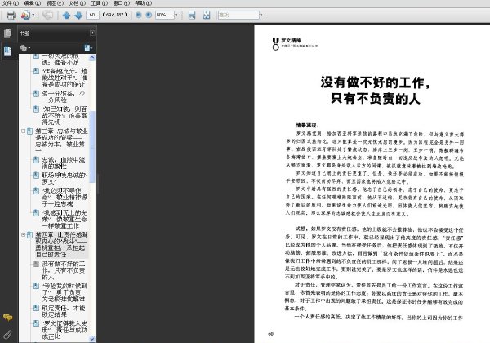The width and height of the screenshot is (490, 343).
Task: Open bookmarks options gear menu
Action: pos(24,48)
